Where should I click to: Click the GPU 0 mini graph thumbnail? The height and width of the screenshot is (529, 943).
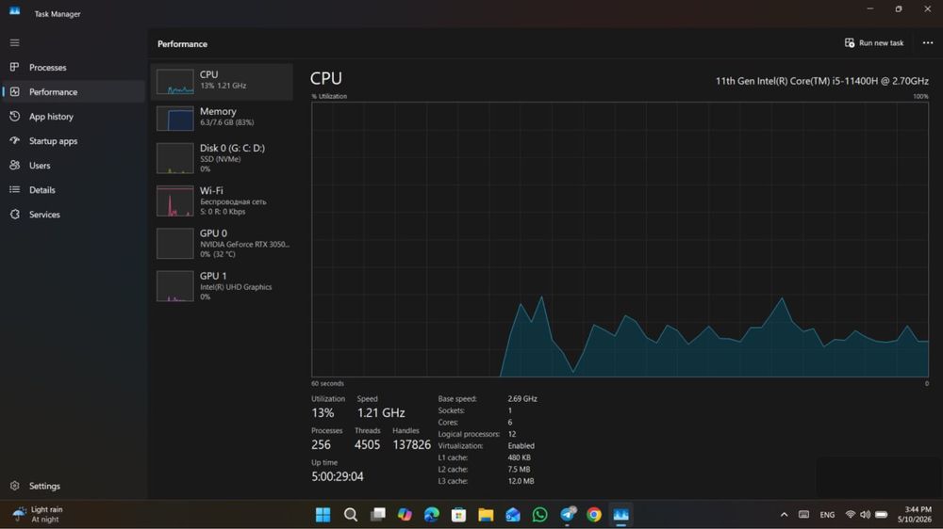coord(175,243)
